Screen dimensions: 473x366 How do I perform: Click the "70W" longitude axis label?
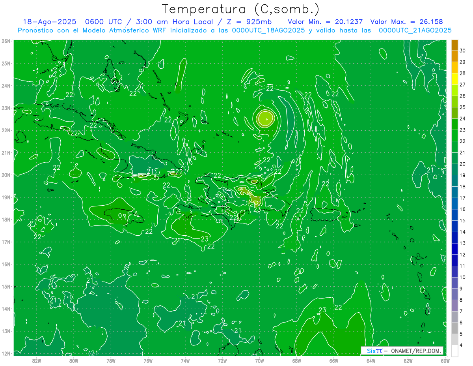(259, 360)
